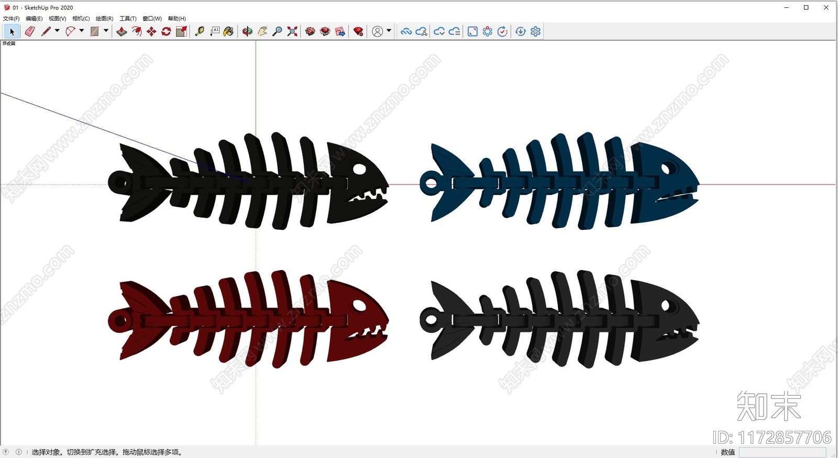Click the user account sign-in icon
This screenshot has width=838, height=458.
tap(377, 31)
